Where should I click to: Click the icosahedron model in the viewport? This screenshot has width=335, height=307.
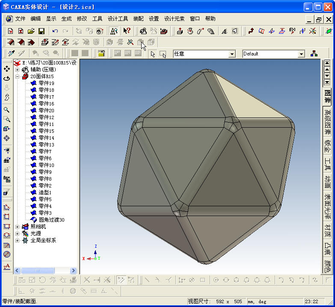coord(206,166)
